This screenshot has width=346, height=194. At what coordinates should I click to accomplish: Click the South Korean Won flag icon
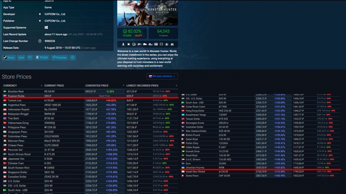point(5,168)
